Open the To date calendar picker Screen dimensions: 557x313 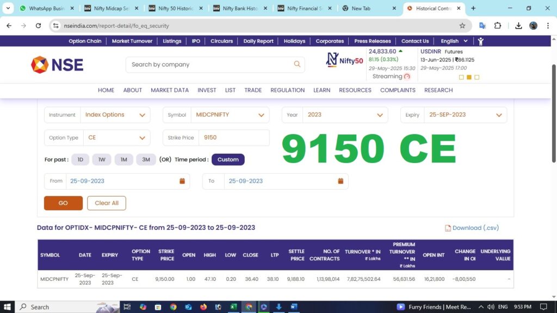[341, 181]
